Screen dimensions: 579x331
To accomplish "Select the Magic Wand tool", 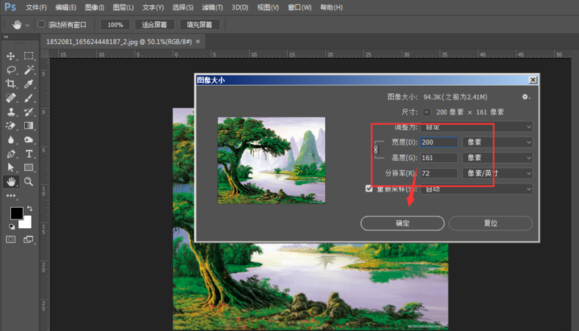I will click(x=29, y=70).
